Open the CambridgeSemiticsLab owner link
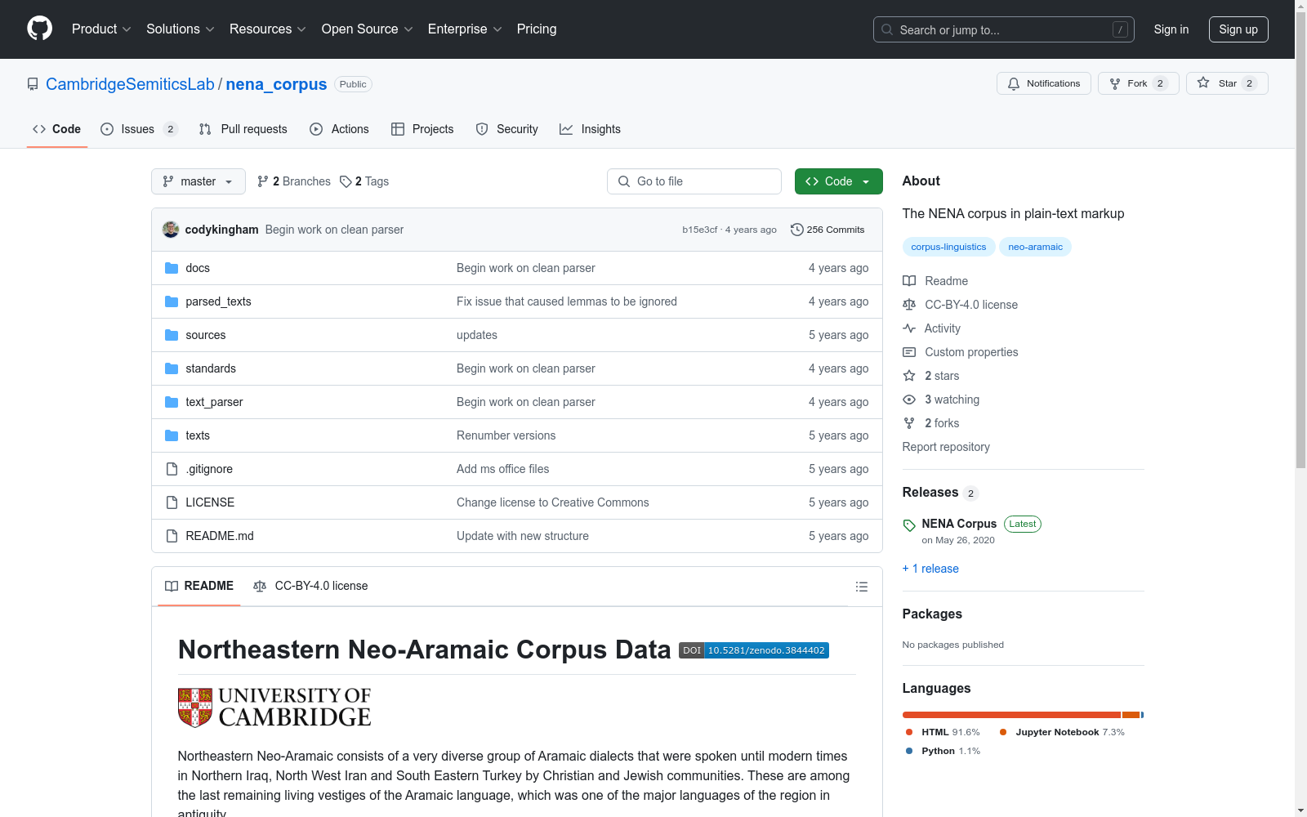The image size is (1307, 817). pyautogui.click(x=130, y=84)
